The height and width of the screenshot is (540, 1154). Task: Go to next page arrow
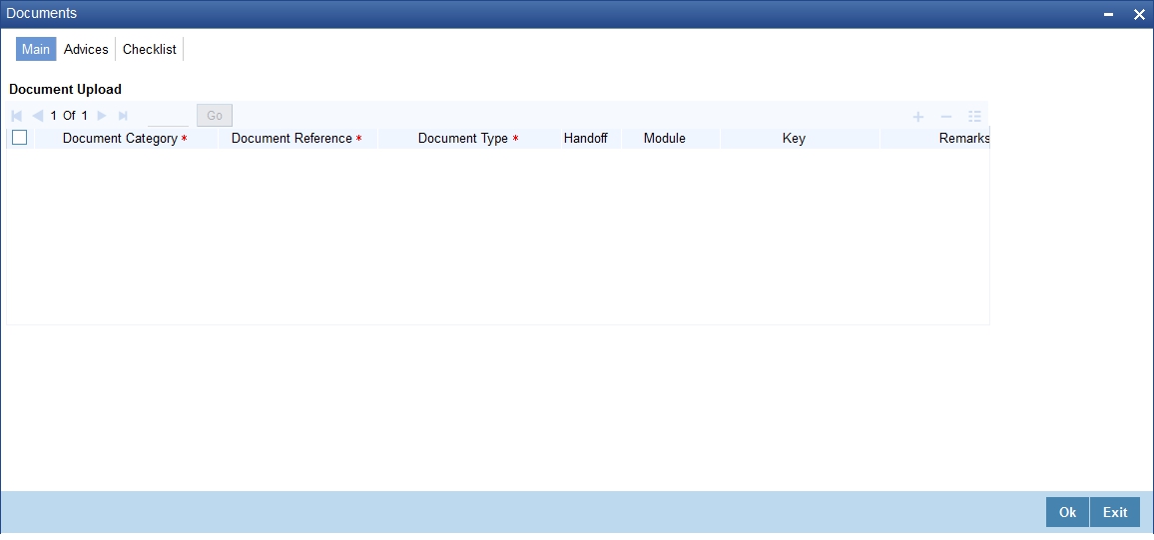(102, 116)
